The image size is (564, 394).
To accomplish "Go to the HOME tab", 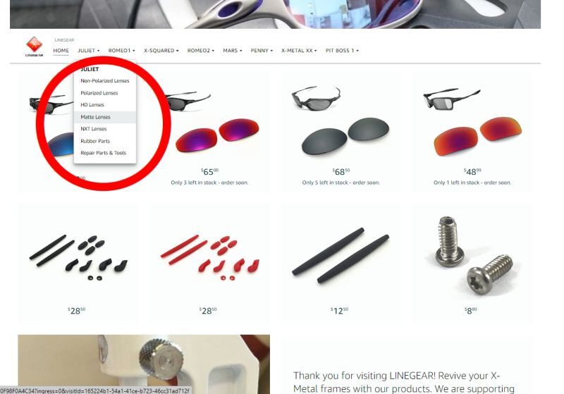I will (x=61, y=51).
